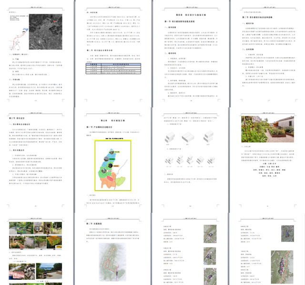
Task: Click the middle aerial site photo on third bottom page
Action: pos(210,256)
